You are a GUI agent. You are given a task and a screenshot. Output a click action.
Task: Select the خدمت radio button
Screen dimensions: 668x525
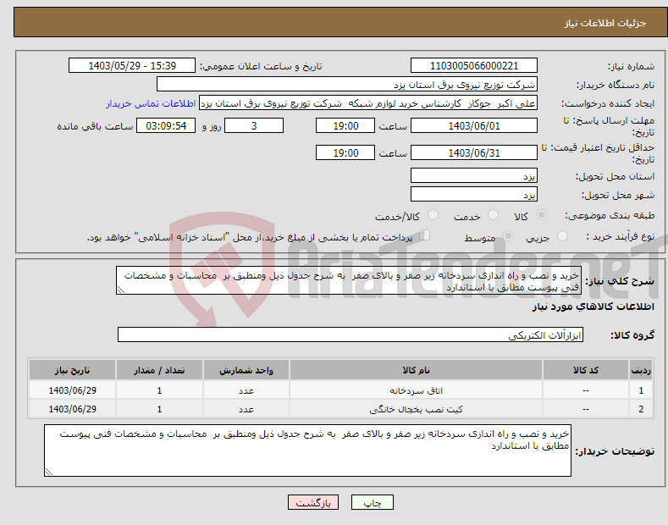pyautogui.click(x=493, y=215)
